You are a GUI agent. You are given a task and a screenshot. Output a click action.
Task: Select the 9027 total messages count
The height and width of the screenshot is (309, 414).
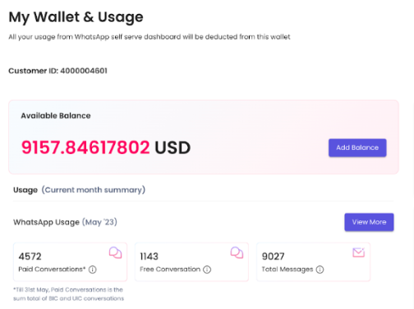click(273, 257)
